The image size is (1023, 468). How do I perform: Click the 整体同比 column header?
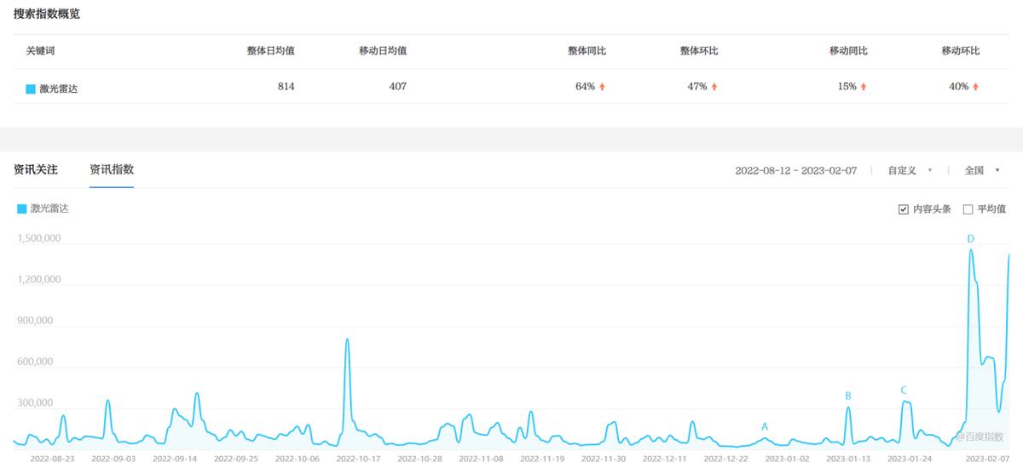tap(587, 51)
